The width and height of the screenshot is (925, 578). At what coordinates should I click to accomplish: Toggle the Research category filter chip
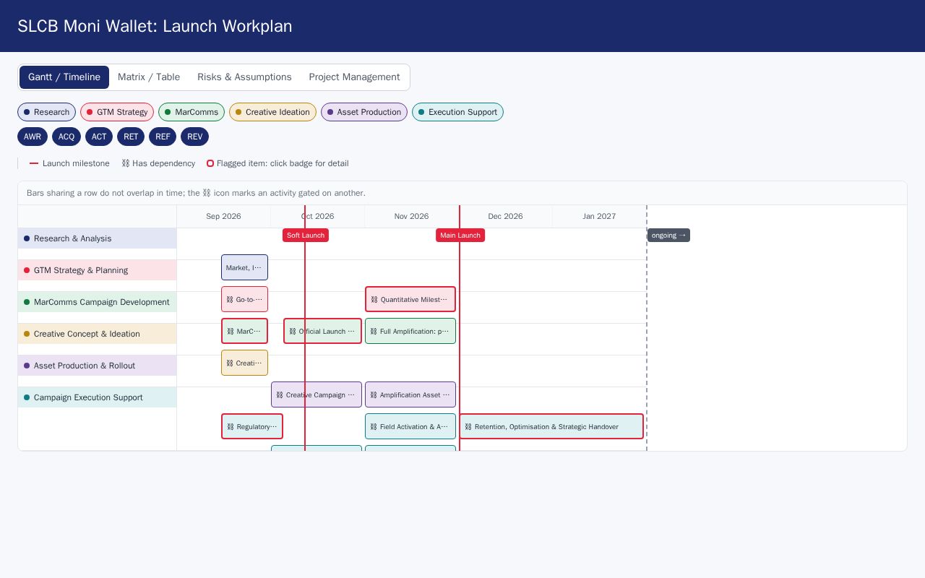[46, 112]
